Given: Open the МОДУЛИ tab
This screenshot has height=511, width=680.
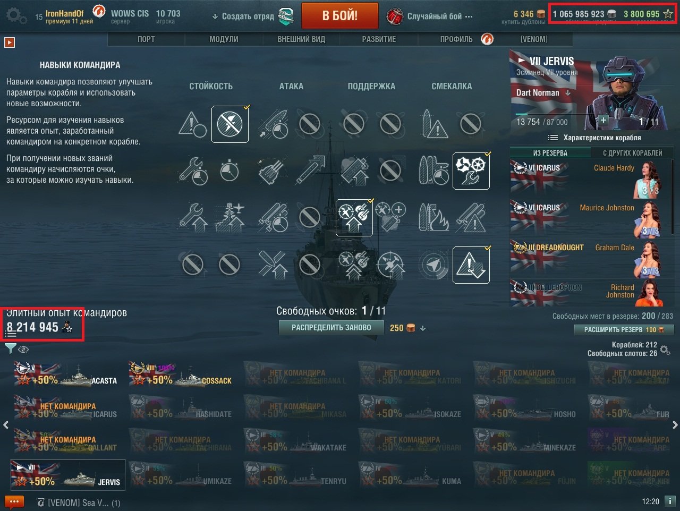Looking at the screenshot, I should [x=224, y=39].
